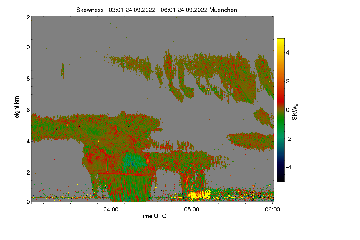Click the 8 km height tick label

point(28,79)
